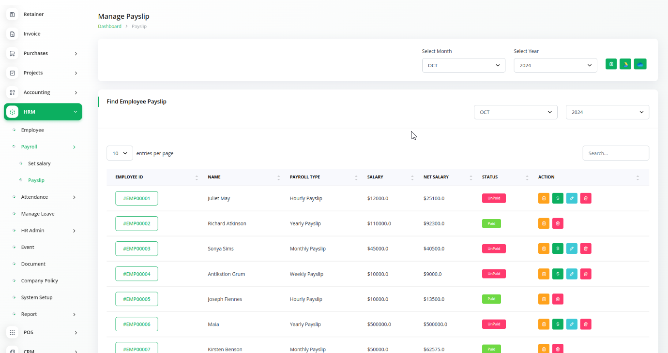The width and height of the screenshot is (668, 353).
Task: Change the entries per page dropdown
Action: click(x=120, y=153)
